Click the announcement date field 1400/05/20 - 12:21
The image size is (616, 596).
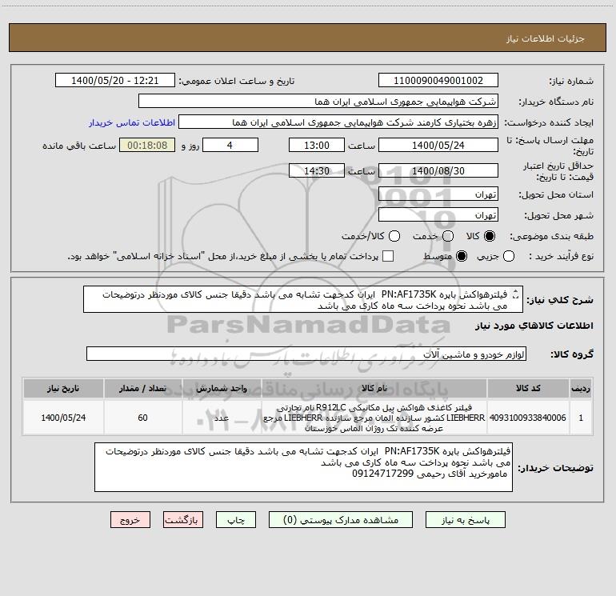click(115, 80)
